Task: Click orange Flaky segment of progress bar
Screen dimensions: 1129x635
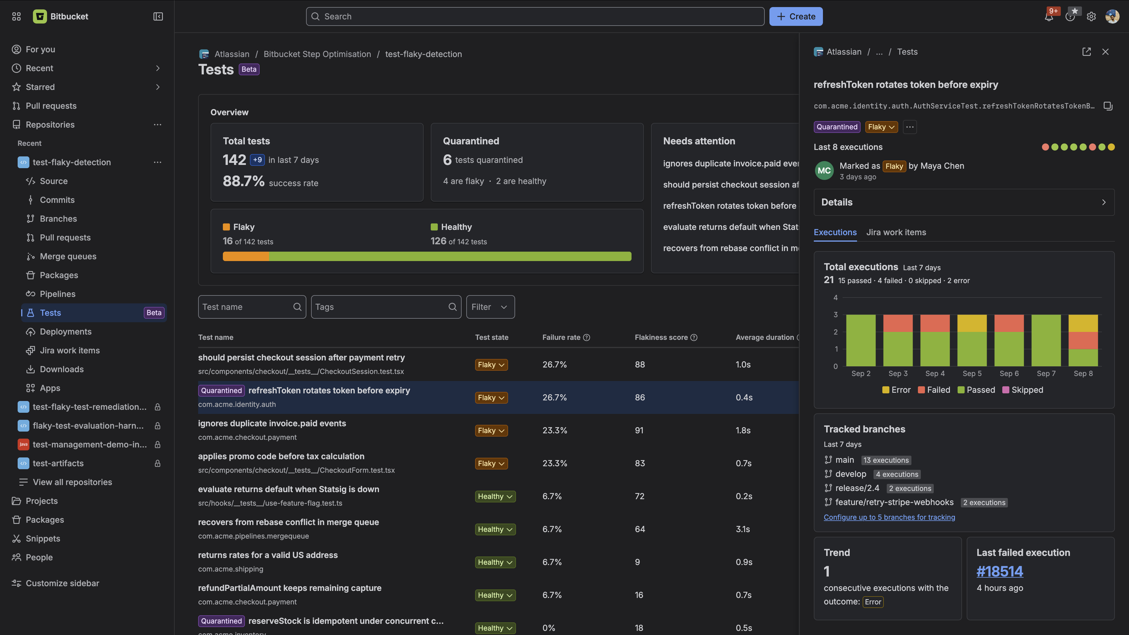Action: click(x=245, y=256)
